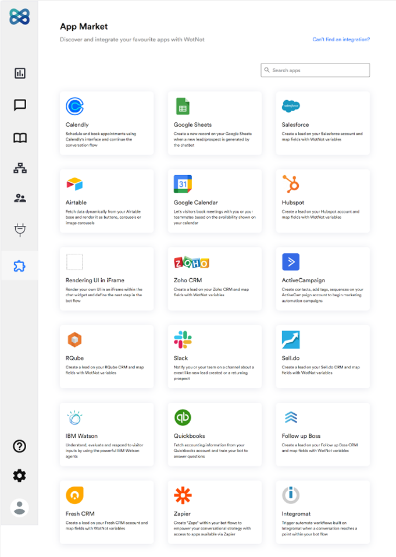The width and height of the screenshot is (396, 557).
Task: Click the WotNot logo in sidebar
Action: click(x=20, y=17)
